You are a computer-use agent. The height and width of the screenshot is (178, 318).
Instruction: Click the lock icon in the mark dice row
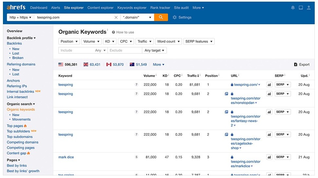(x=232, y=157)
